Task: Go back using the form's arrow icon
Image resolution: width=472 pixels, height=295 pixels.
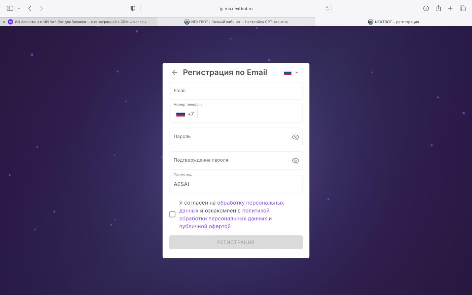Action: [x=175, y=72]
